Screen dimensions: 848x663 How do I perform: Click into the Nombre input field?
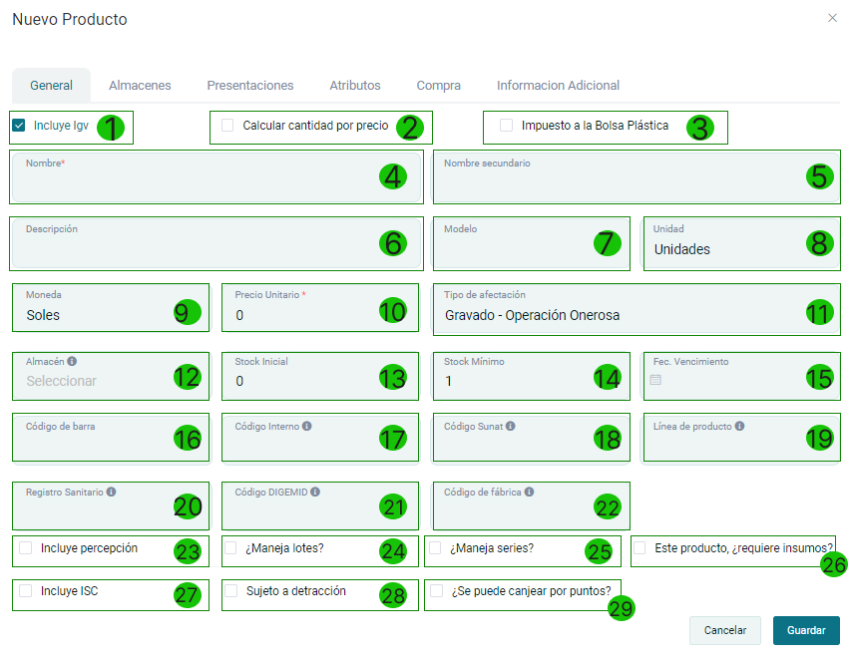point(190,182)
